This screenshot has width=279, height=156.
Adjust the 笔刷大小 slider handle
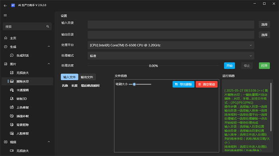tap(134, 84)
